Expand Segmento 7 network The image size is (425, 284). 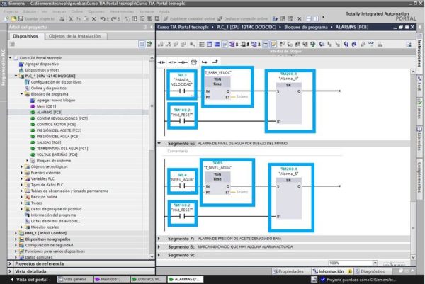(x=159, y=239)
